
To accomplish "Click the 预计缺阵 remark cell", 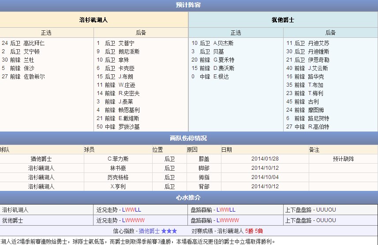I will (x=343, y=159).
